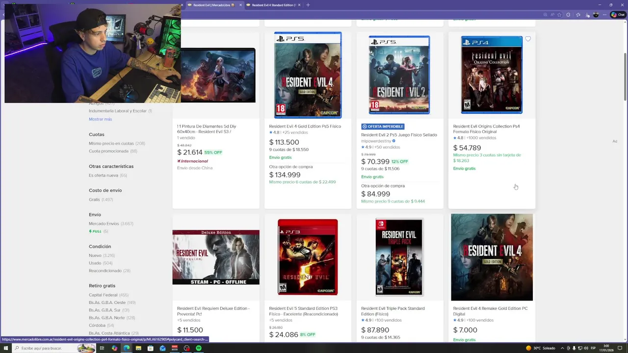This screenshot has width=628, height=353.
Task: Show hidden tray icons chevron
Action: pyautogui.click(x=562, y=348)
